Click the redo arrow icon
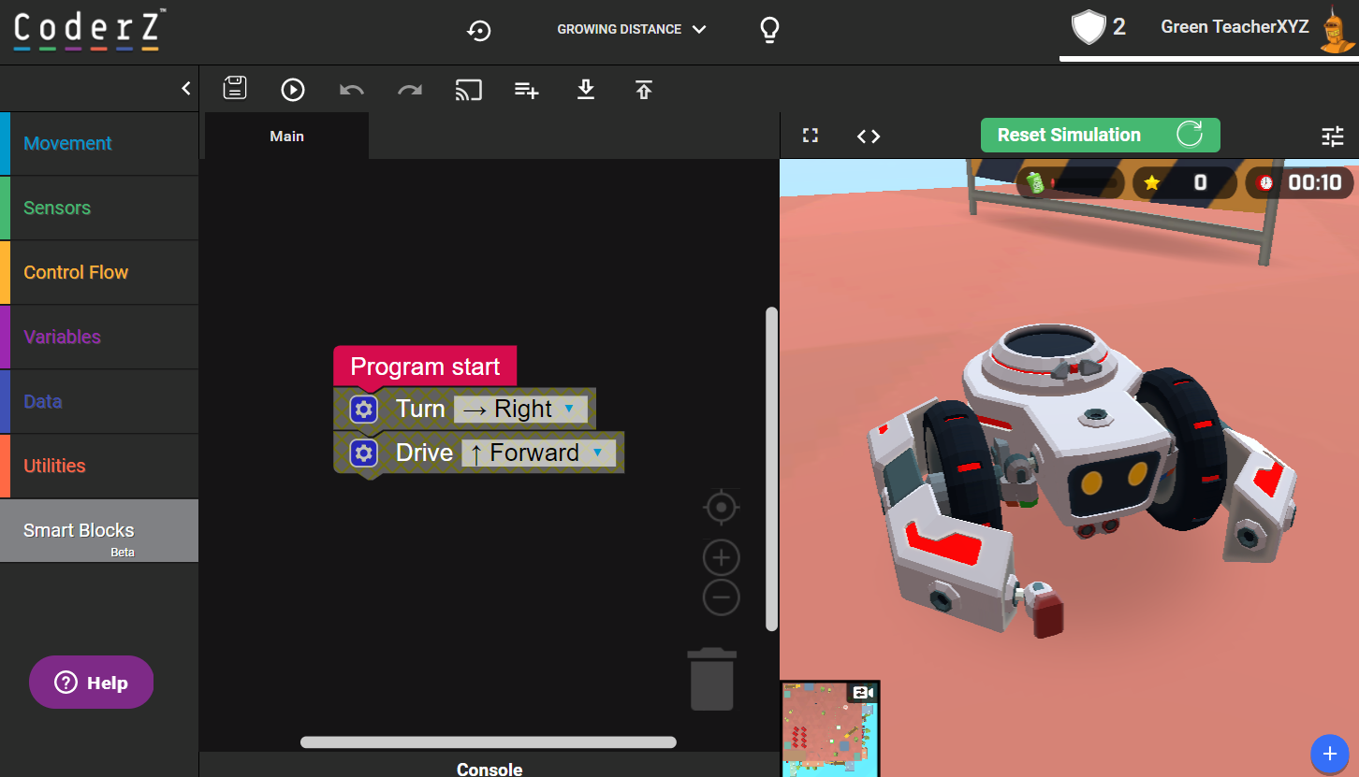The width and height of the screenshot is (1359, 777). point(410,90)
